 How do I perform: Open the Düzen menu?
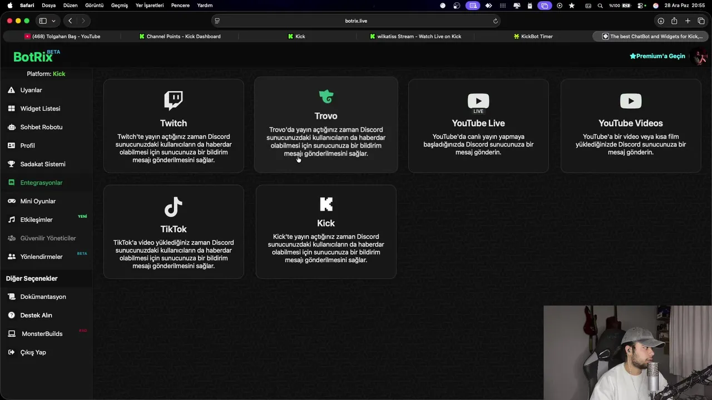pyautogui.click(x=71, y=5)
